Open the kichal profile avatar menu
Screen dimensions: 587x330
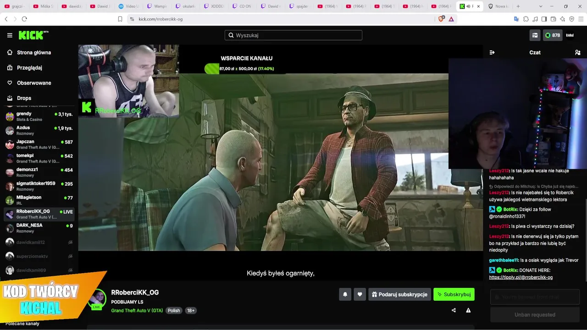click(570, 35)
